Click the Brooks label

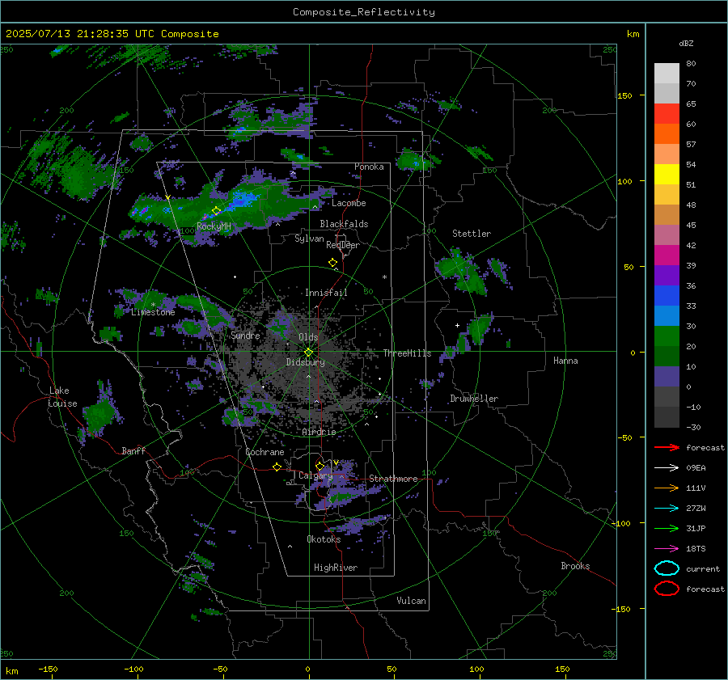coord(575,566)
